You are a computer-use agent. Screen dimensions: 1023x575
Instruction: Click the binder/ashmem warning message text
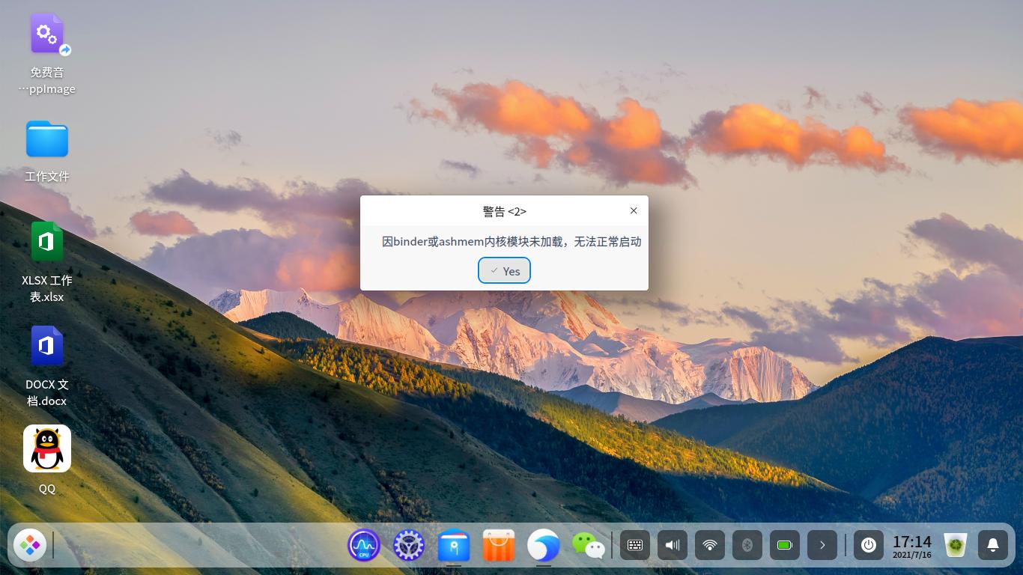tap(511, 241)
